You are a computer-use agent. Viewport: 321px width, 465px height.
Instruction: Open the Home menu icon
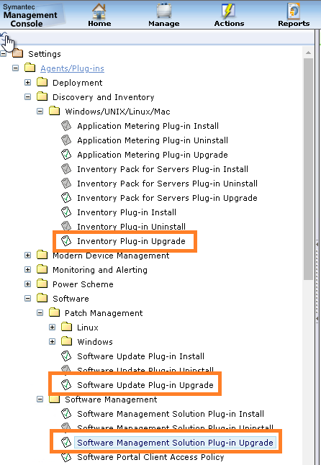click(99, 12)
